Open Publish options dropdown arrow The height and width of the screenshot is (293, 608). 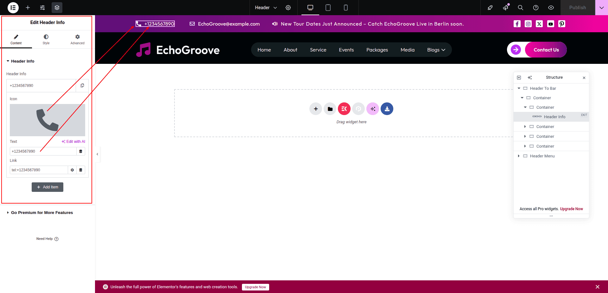click(601, 8)
